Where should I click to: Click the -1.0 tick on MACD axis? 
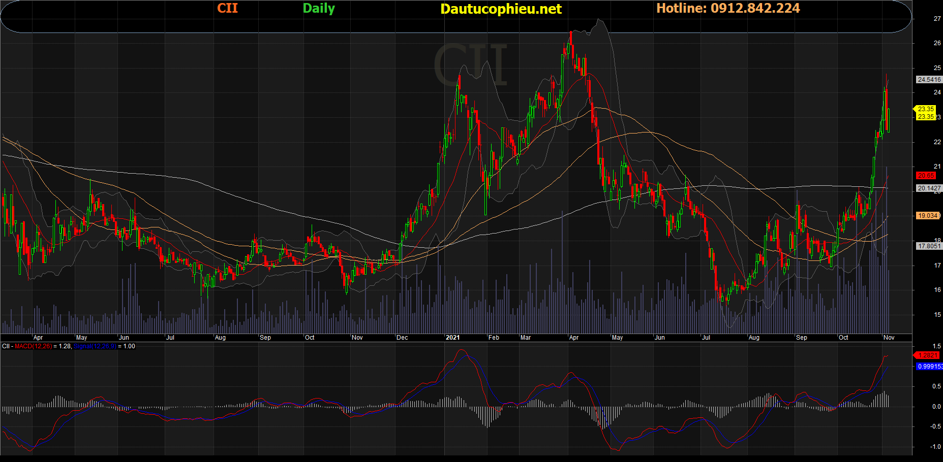[x=935, y=447]
